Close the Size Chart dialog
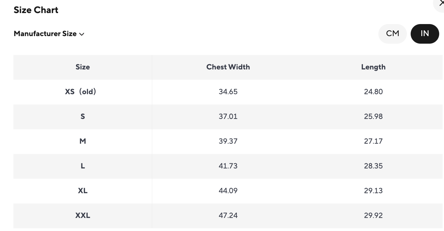The image size is (444, 231). click(x=441, y=4)
